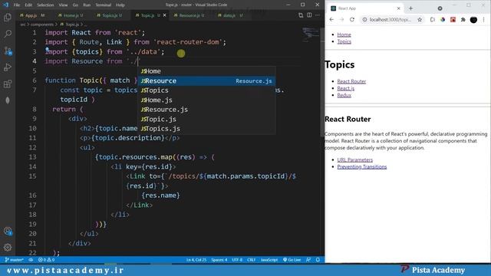Click the red extension icon in Chrome toolbar
The image size is (491, 276).
(453, 19)
